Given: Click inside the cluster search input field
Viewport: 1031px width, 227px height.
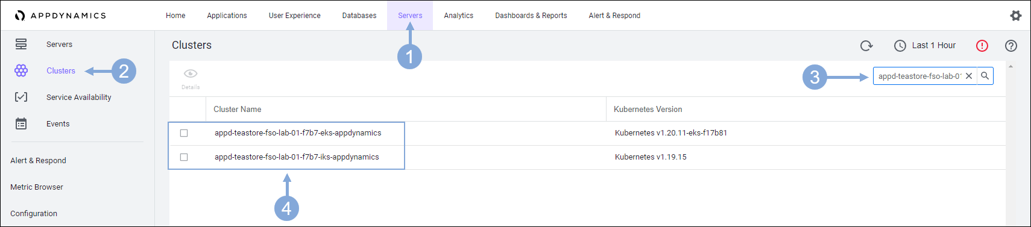Looking at the screenshot, I should pyautogui.click(x=919, y=76).
